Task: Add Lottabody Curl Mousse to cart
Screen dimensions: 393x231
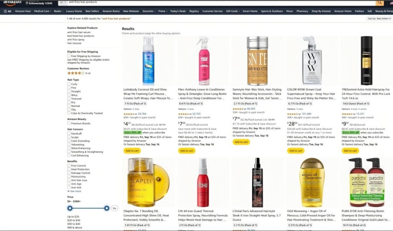Action: [x=132, y=151]
